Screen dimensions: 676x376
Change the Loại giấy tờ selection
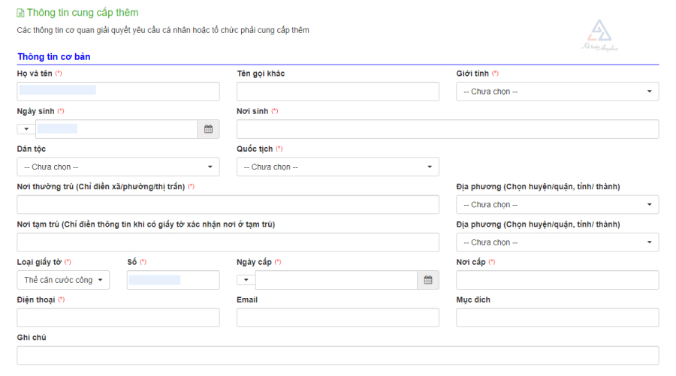tap(63, 280)
